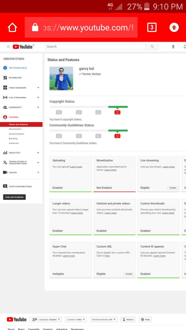Click the Your Contributions icon
This screenshot has width=186, height=330.
click(5, 186)
